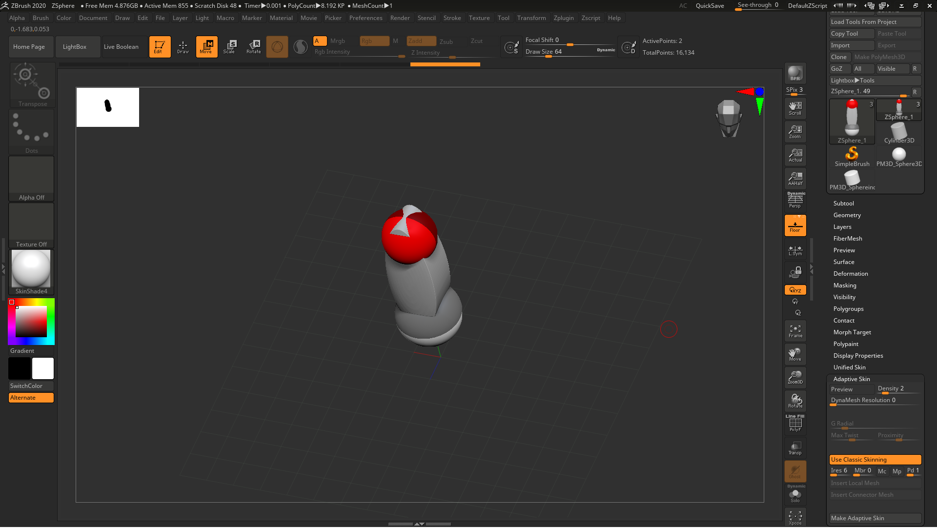This screenshot has width=937, height=528.
Task: Click the Xpose icon
Action: tap(795, 518)
